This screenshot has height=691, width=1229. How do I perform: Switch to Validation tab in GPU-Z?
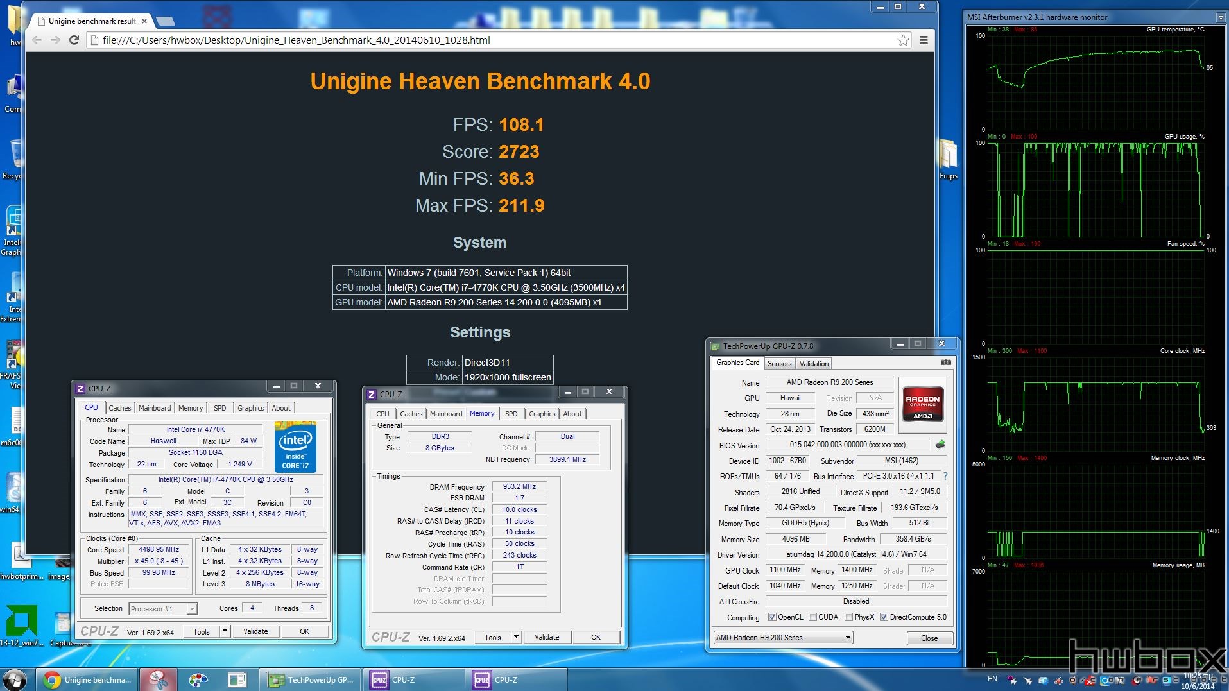click(814, 363)
